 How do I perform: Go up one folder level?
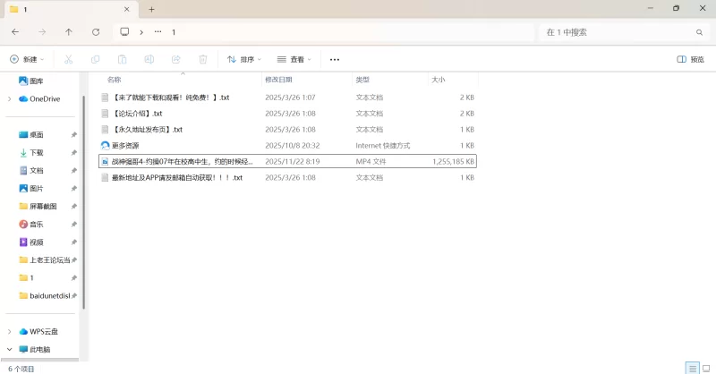tap(69, 32)
